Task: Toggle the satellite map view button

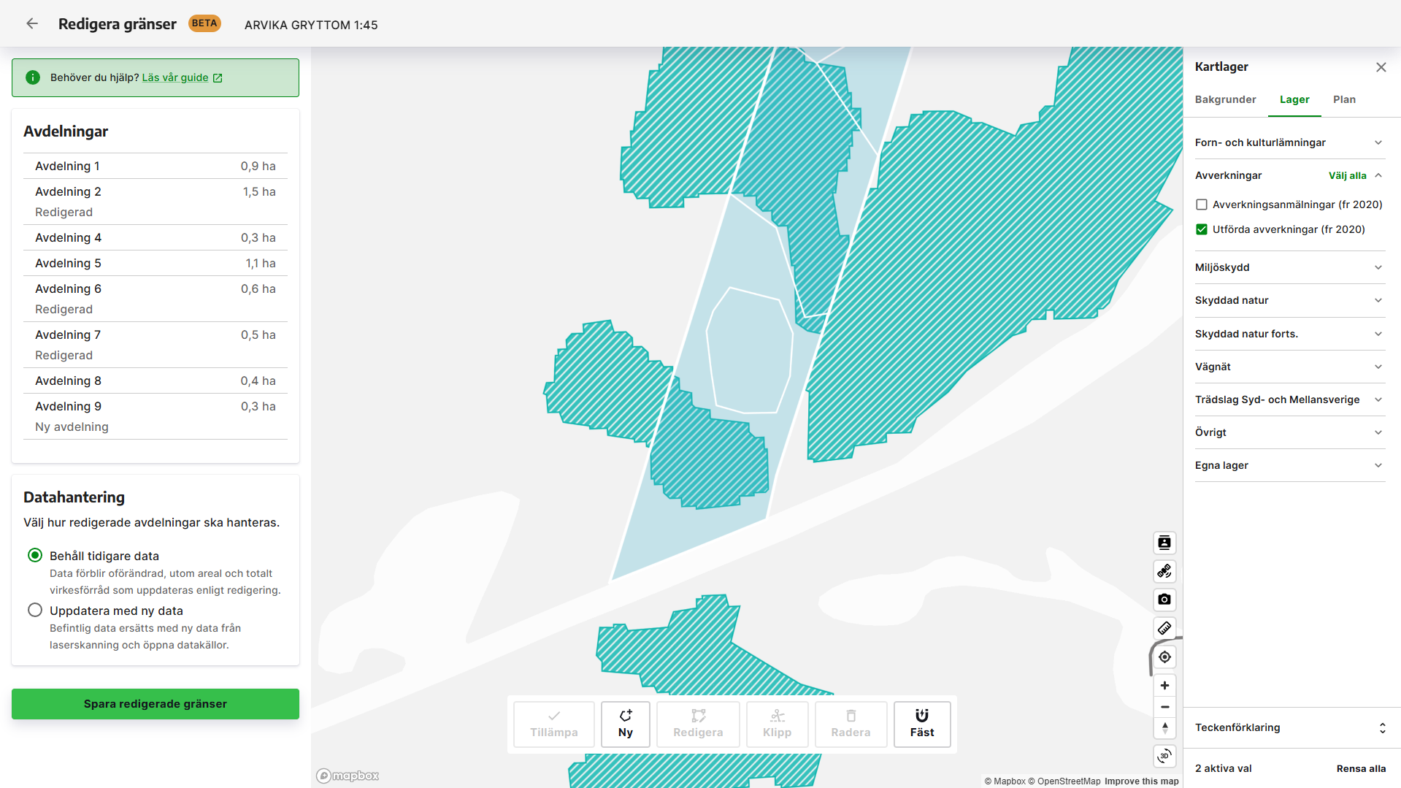Action: [1164, 571]
